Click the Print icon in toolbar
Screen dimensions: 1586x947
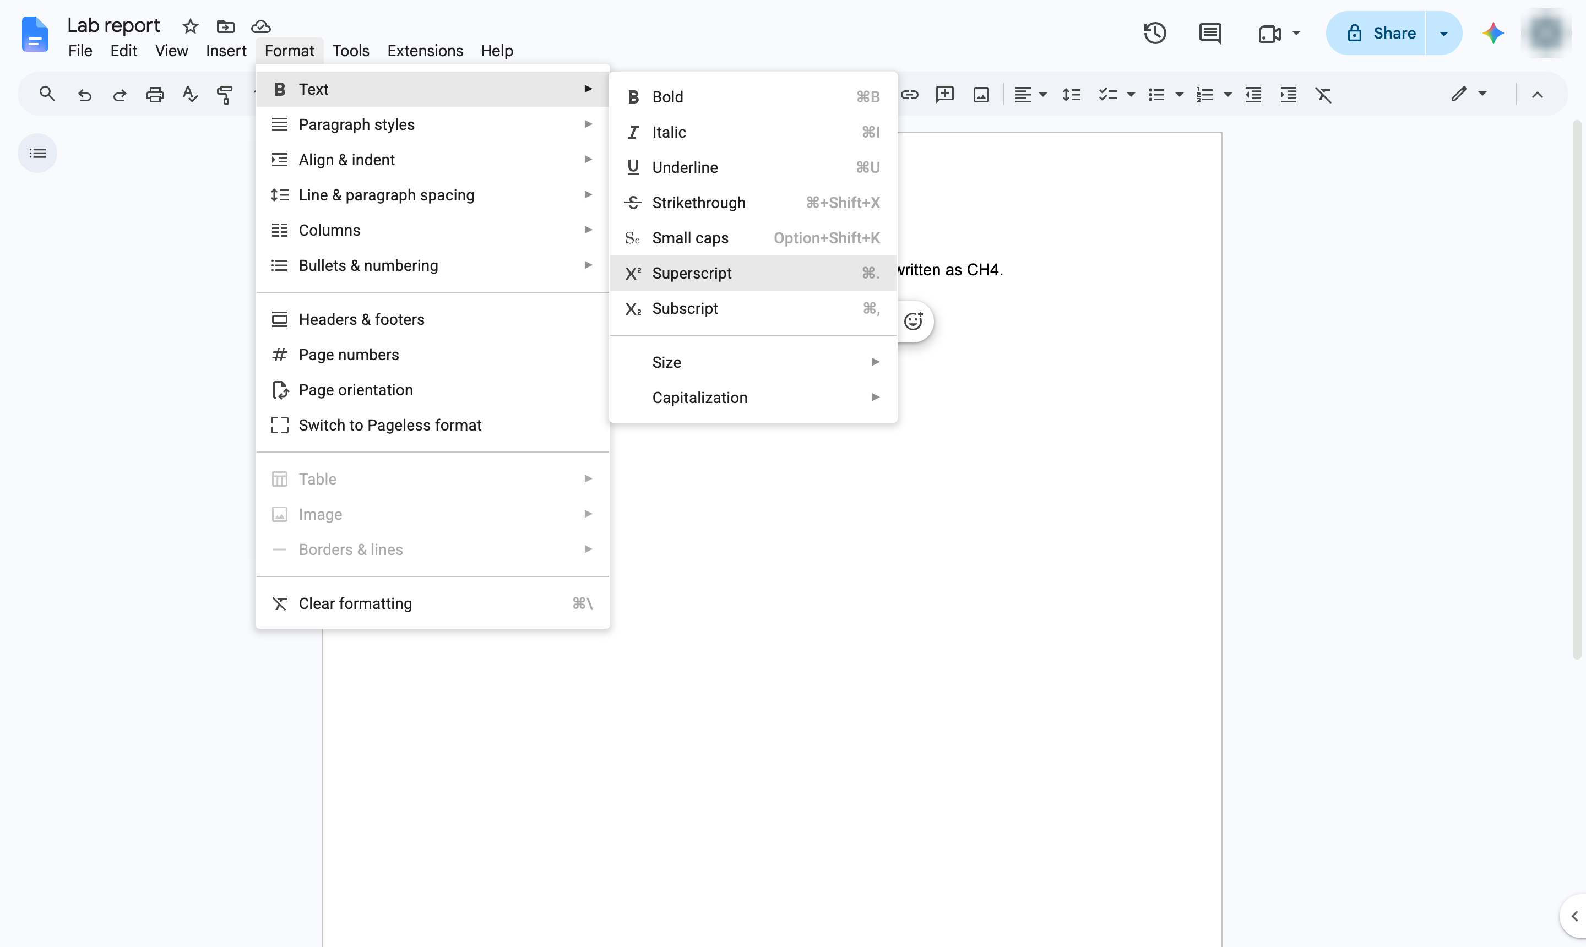(155, 95)
